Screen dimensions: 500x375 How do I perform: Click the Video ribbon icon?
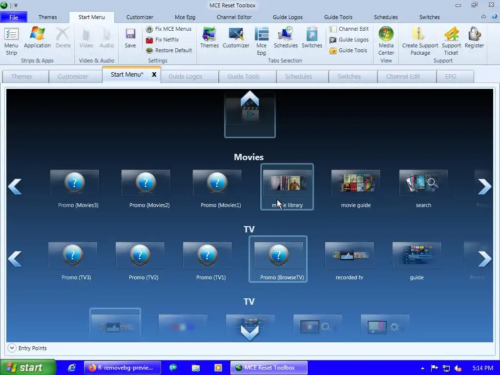pos(86,38)
